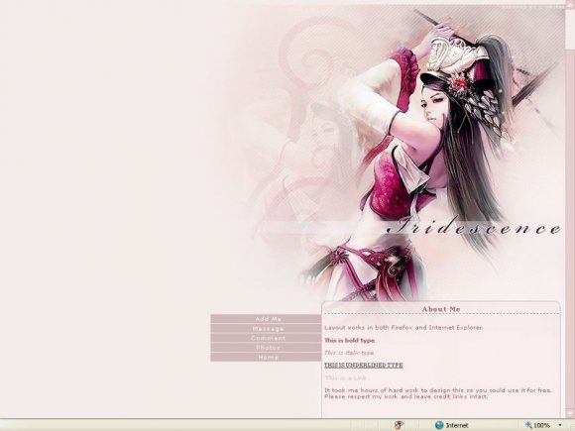The height and width of the screenshot is (431, 575).
Task: Go to Photos from the navigation menu
Action: pos(267,348)
